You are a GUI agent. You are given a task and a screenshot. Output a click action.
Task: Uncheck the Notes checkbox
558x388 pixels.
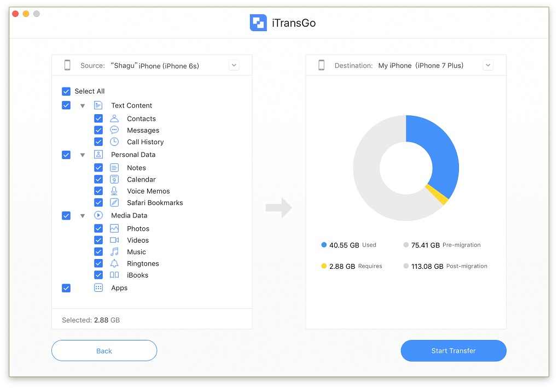pos(98,168)
